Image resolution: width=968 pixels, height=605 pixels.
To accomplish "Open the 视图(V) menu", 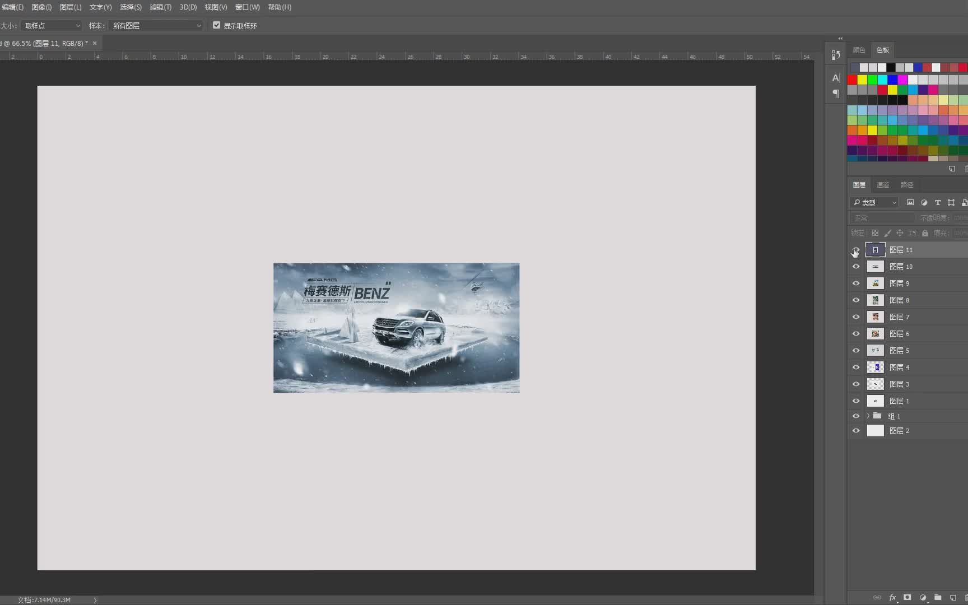I will tap(216, 7).
